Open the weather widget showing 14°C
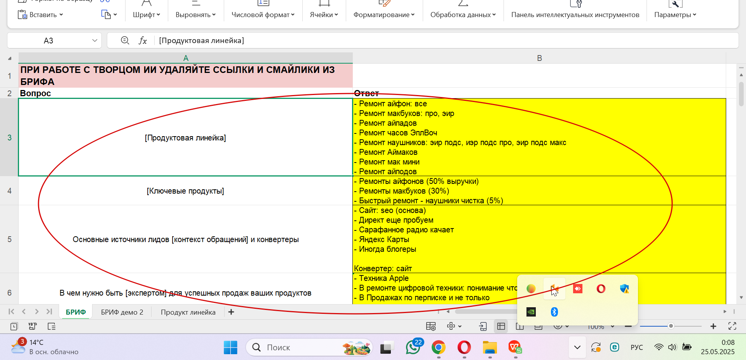The height and width of the screenshot is (360, 746). [x=45, y=347]
